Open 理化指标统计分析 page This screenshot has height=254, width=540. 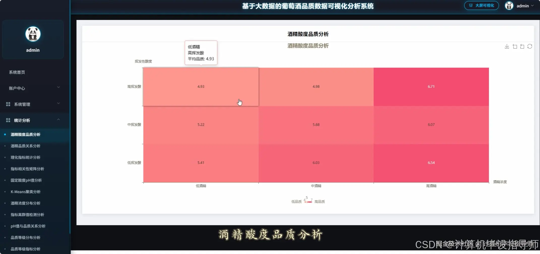tap(25, 157)
